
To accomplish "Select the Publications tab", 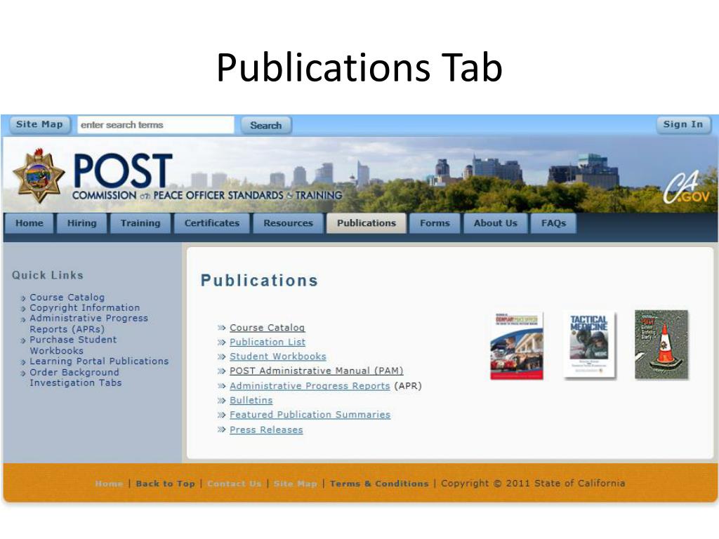I will click(x=367, y=223).
